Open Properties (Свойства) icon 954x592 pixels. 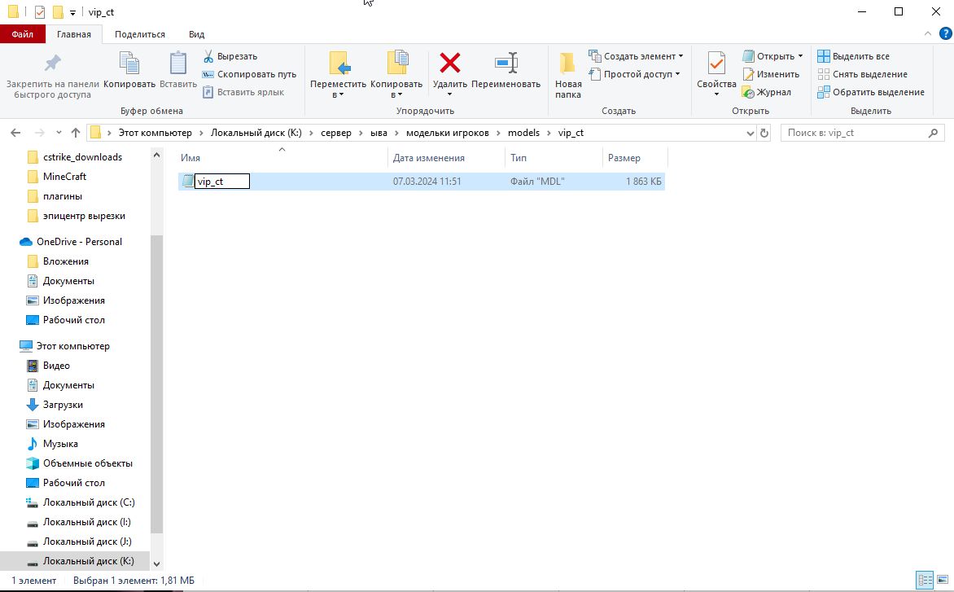click(x=716, y=64)
